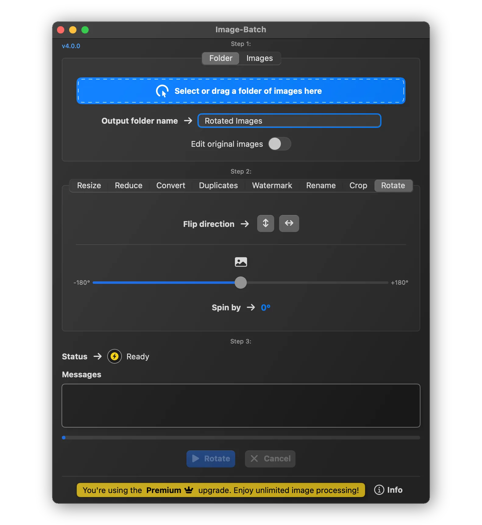Click the Premium crown icon
Screen dimensions: 482x525
(x=189, y=490)
